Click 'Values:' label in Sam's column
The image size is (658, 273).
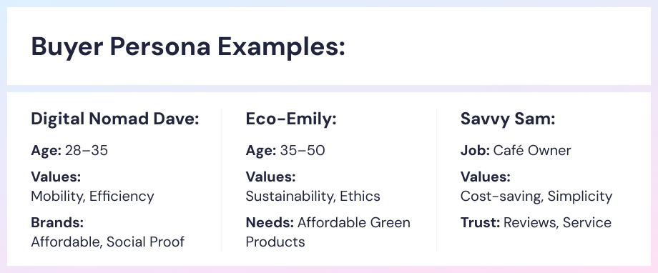(486, 177)
